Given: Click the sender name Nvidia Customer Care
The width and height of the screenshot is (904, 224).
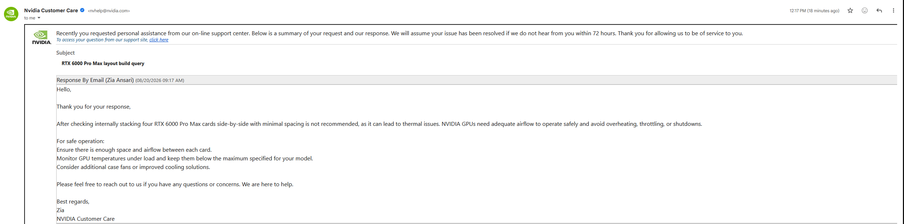Looking at the screenshot, I should pos(51,10).
